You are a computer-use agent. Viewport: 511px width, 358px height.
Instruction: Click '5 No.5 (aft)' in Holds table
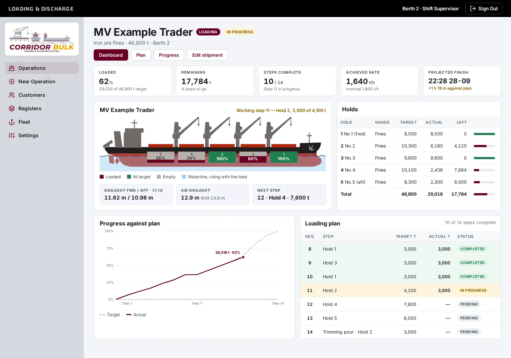pyautogui.click(x=353, y=182)
